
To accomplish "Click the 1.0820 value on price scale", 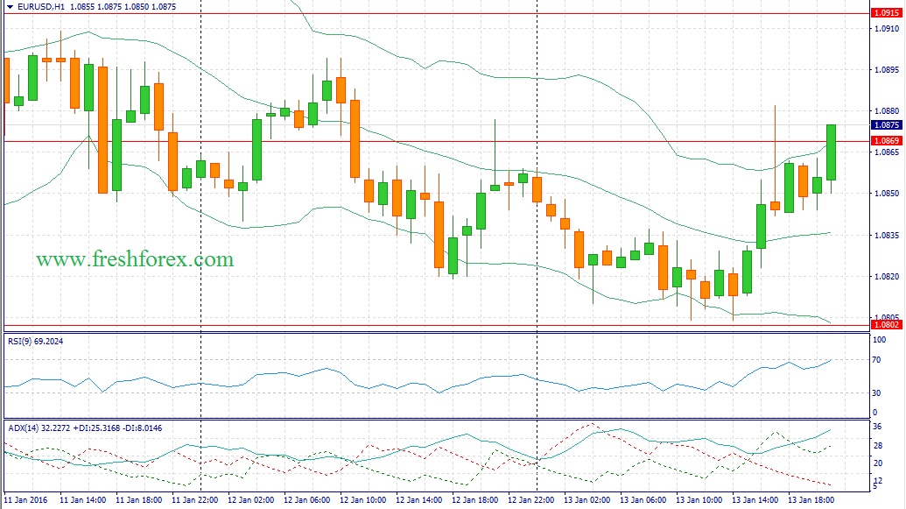I will tap(886, 276).
